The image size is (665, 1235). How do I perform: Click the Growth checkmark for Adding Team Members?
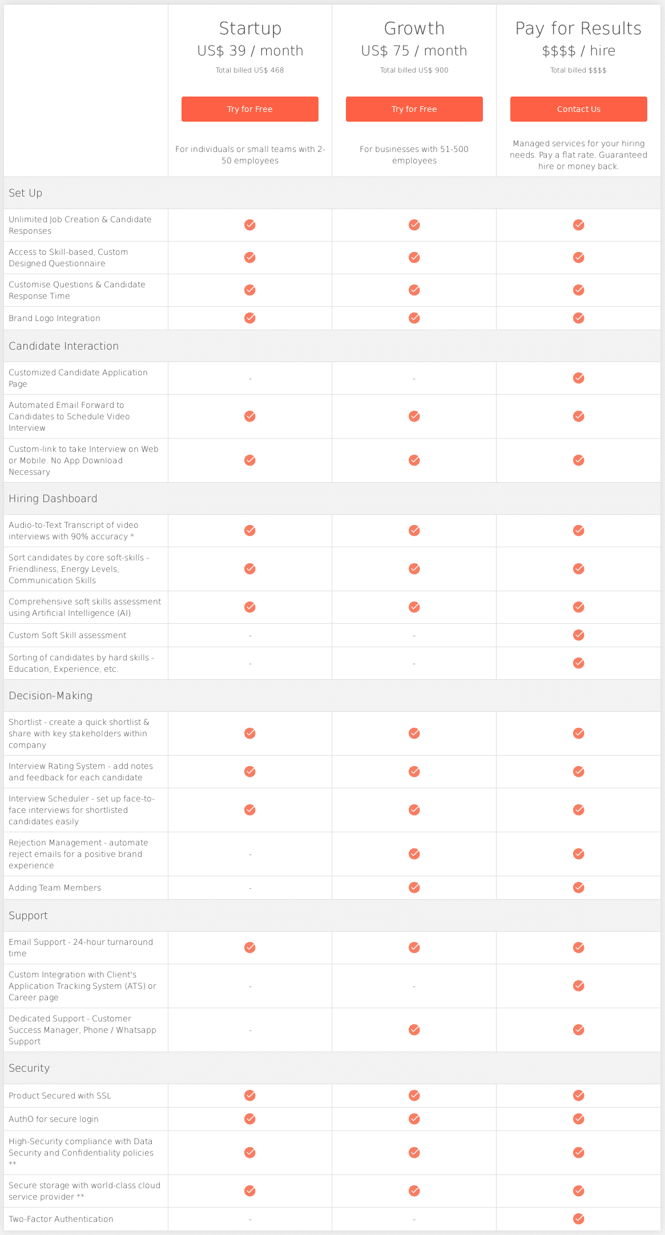[x=414, y=887]
